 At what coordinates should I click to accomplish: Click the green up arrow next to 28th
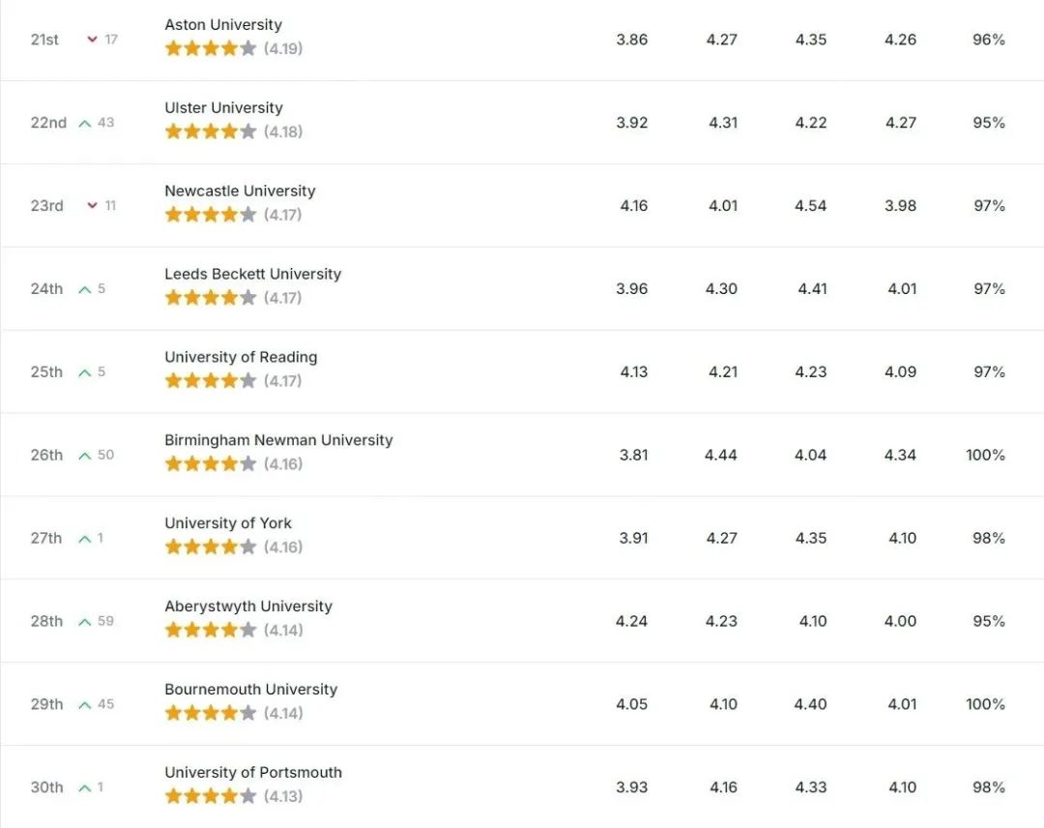[x=84, y=622]
